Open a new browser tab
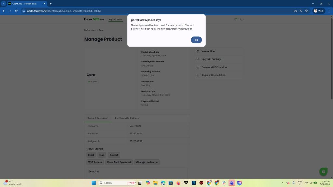The height and width of the screenshot is (187, 333). pos(50,3)
